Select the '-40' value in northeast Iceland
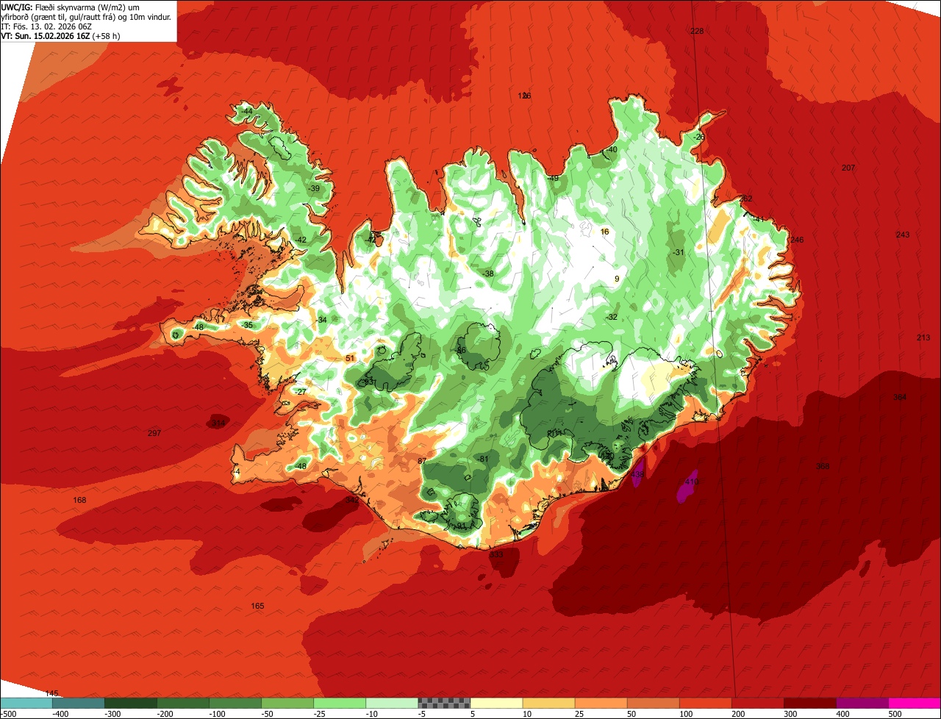The width and height of the screenshot is (941, 719). coord(612,150)
